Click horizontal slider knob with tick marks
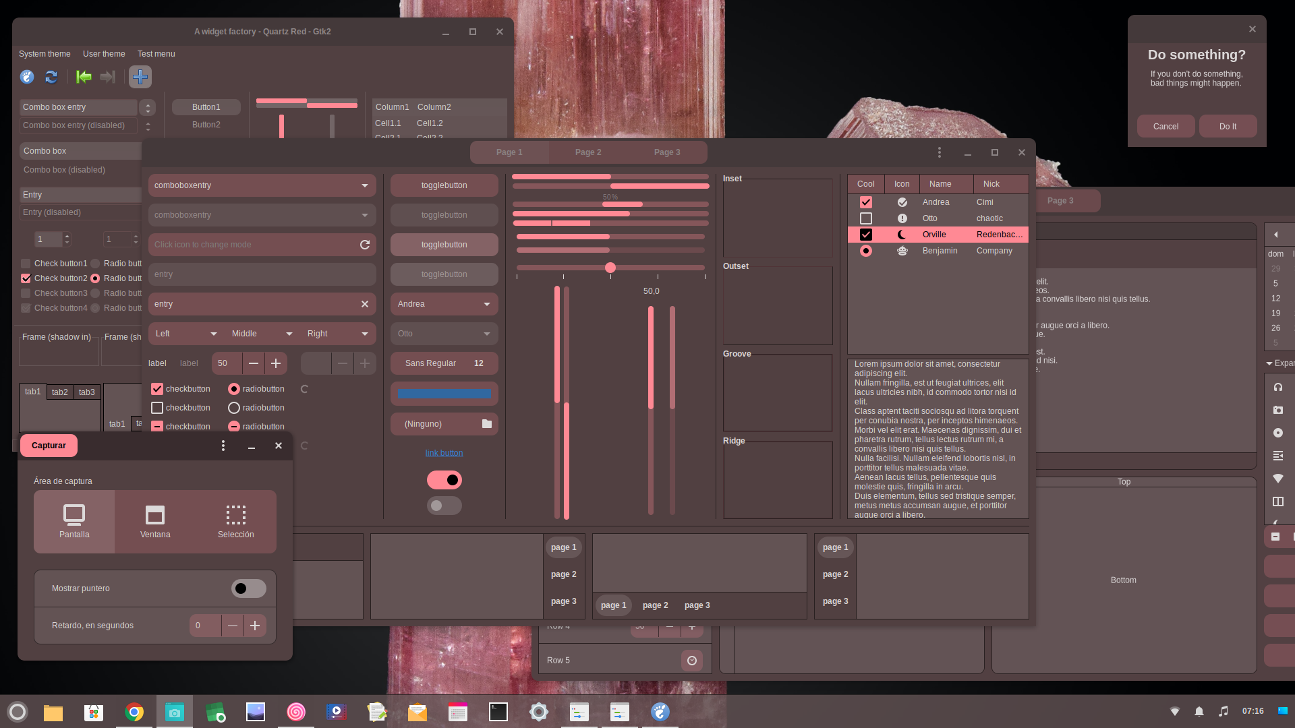1295x728 pixels. point(610,268)
